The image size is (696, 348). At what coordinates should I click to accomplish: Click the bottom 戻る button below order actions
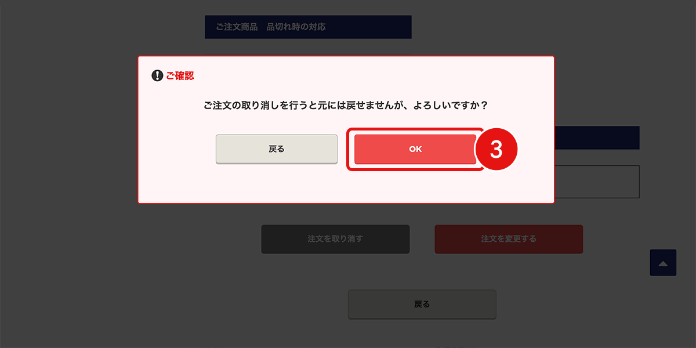click(422, 304)
